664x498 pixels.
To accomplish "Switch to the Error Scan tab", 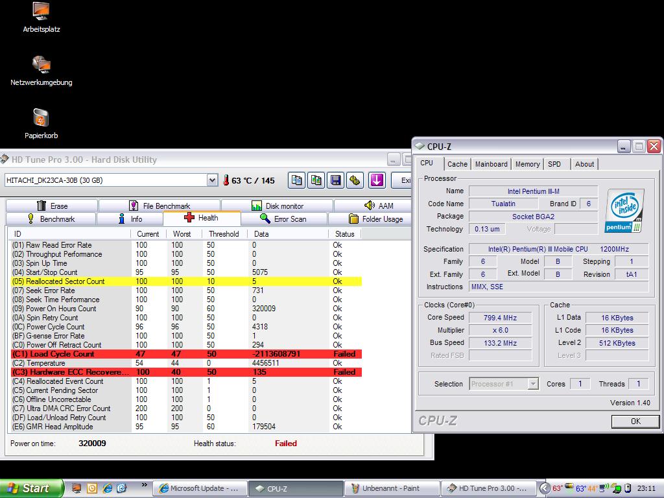I will pyautogui.click(x=283, y=219).
